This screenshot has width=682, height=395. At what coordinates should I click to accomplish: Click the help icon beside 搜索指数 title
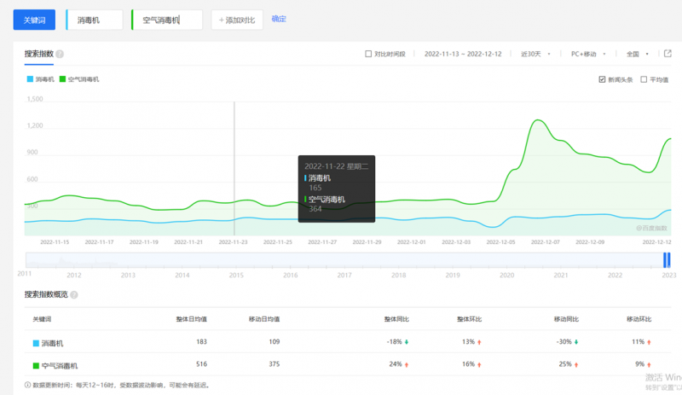(60, 54)
